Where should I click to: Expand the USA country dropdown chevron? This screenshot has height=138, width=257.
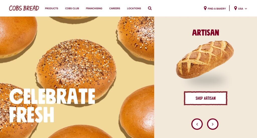[246, 9]
